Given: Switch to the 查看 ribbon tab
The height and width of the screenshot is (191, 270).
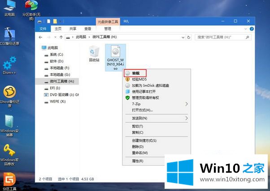Looking at the screenshot, I should coord(87,29).
